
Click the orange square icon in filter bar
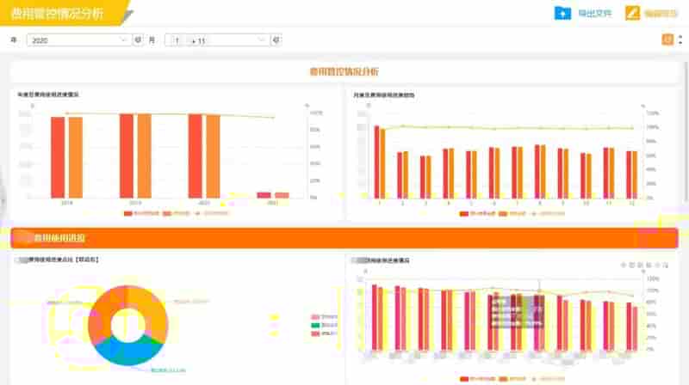[x=667, y=40]
